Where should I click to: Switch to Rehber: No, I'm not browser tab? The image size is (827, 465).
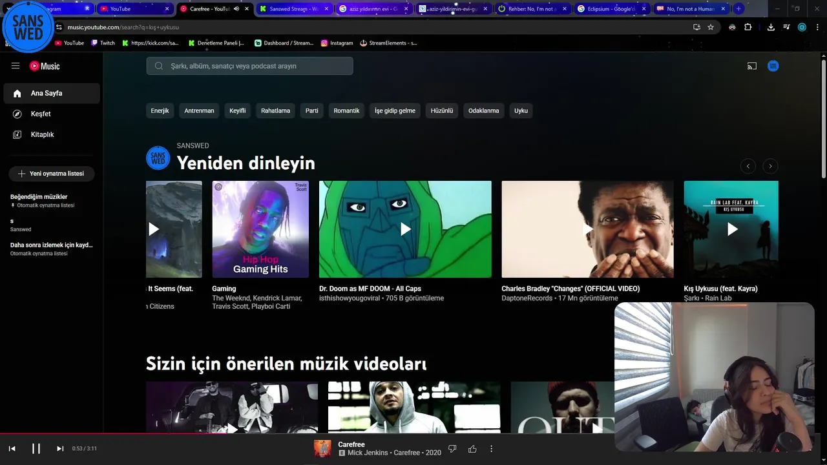[x=532, y=9]
